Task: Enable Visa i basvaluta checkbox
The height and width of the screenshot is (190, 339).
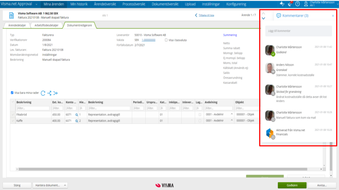Action: pos(166,40)
